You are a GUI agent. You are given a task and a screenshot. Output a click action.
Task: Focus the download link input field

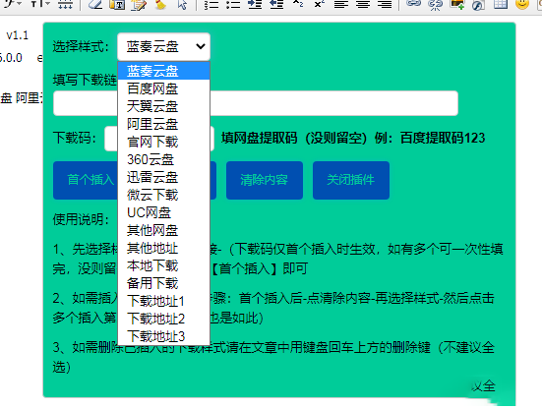pyautogui.click(x=256, y=103)
